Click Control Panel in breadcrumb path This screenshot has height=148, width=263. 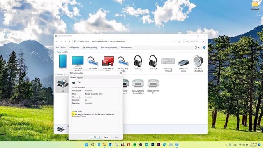click(x=84, y=42)
